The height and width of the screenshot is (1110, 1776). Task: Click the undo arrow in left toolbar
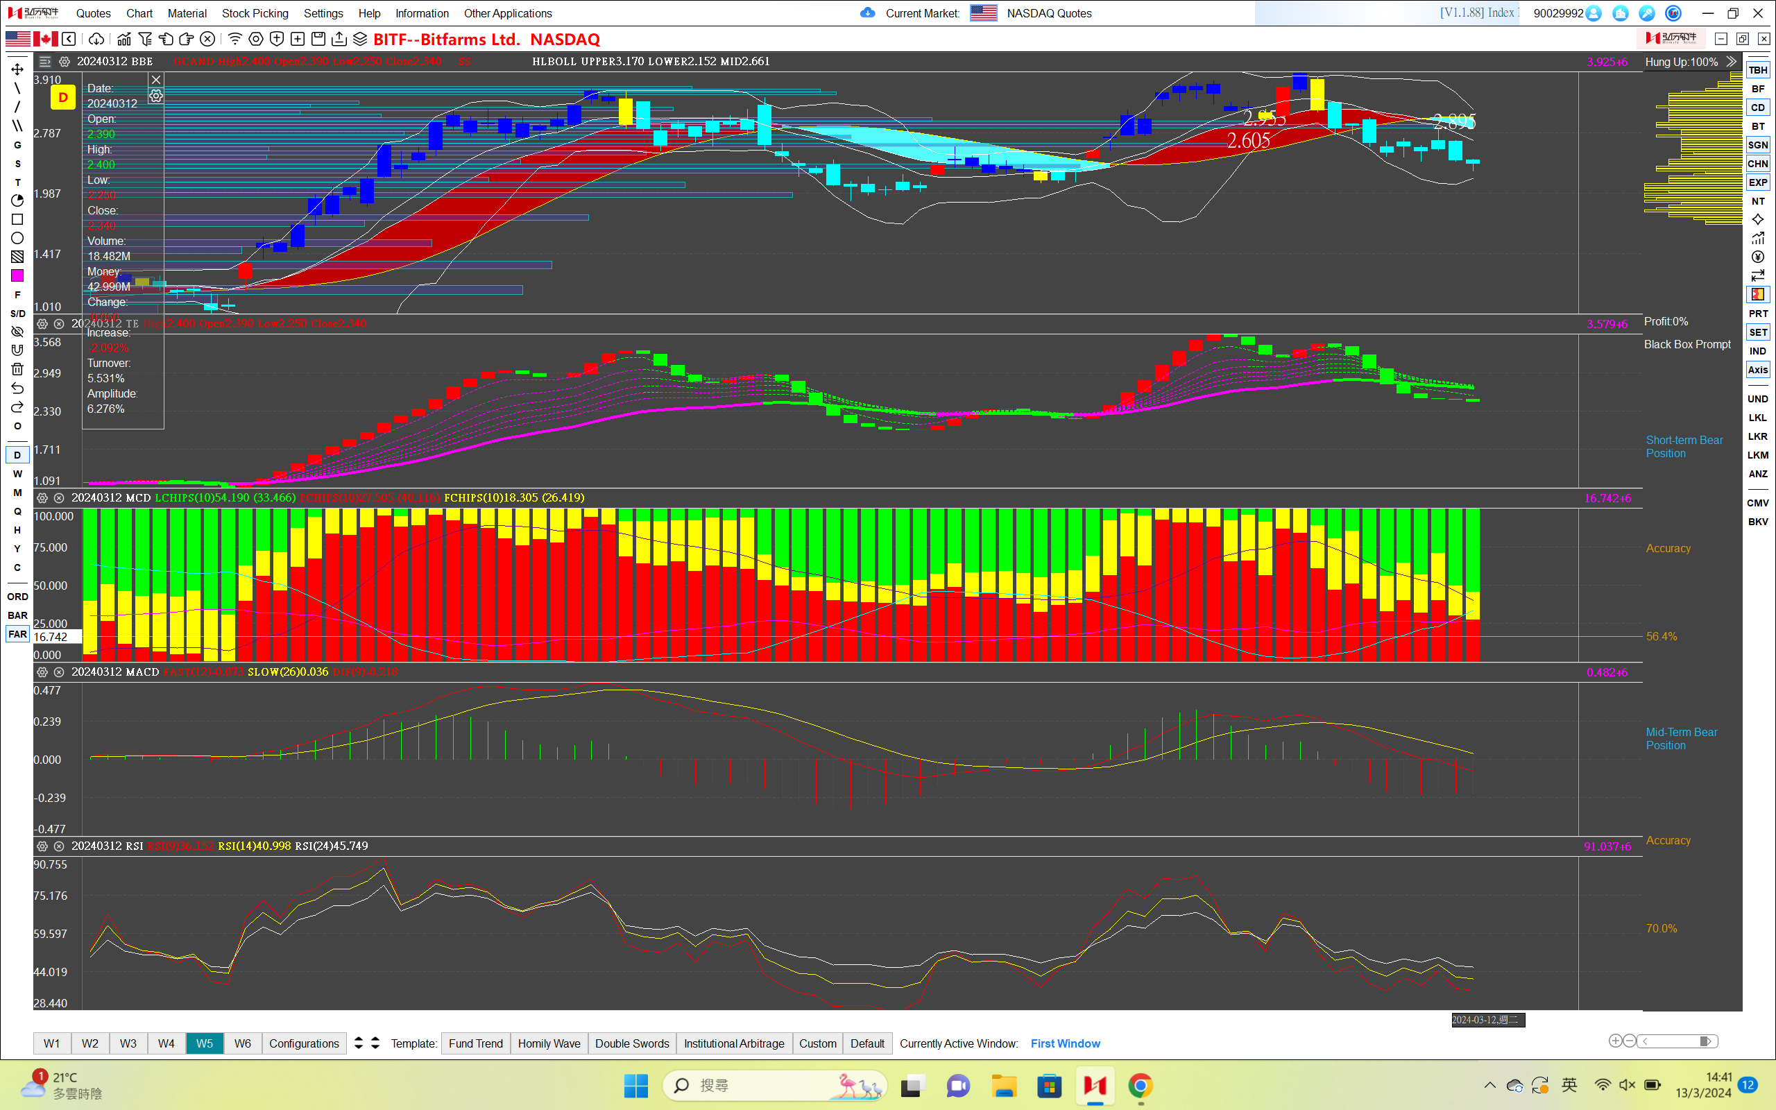17,388
